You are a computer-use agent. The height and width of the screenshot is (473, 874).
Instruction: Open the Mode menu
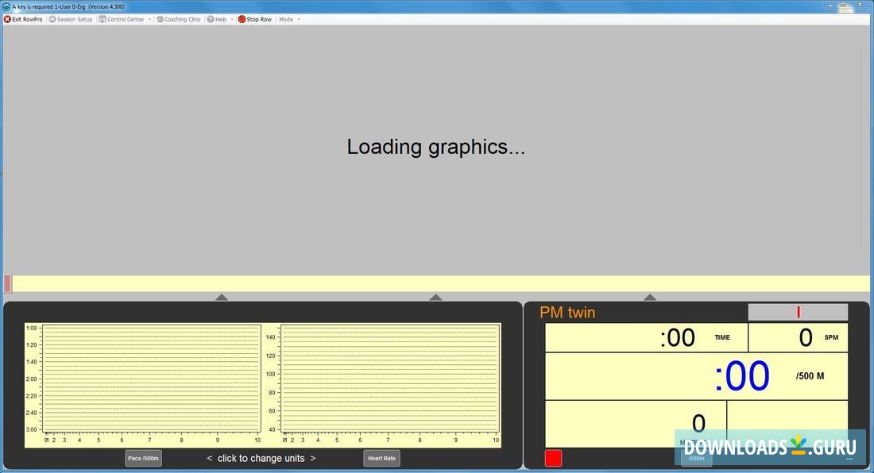pos(286,19)
